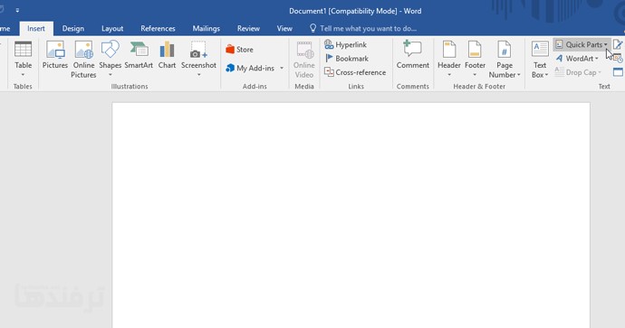This screenshot has width=625, height=328.
Task: Open the Customize Quick Access Toolbar arrow
Action: tap(17, 10)
